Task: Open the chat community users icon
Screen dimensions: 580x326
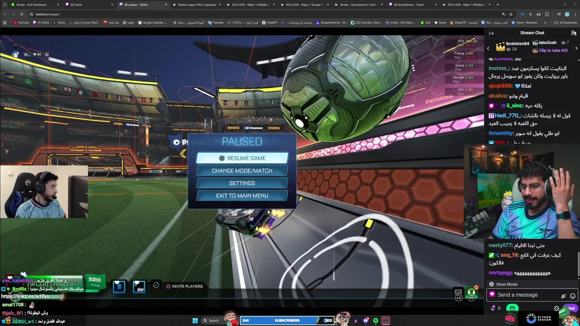Action: [x=574, y=33]
